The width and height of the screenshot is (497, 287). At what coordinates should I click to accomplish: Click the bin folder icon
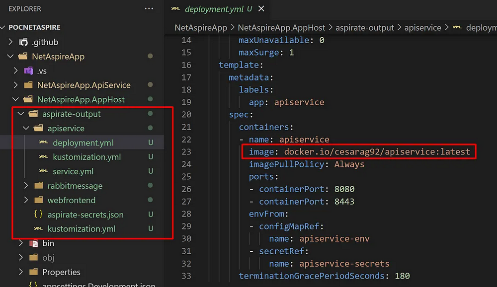[34, 244]
